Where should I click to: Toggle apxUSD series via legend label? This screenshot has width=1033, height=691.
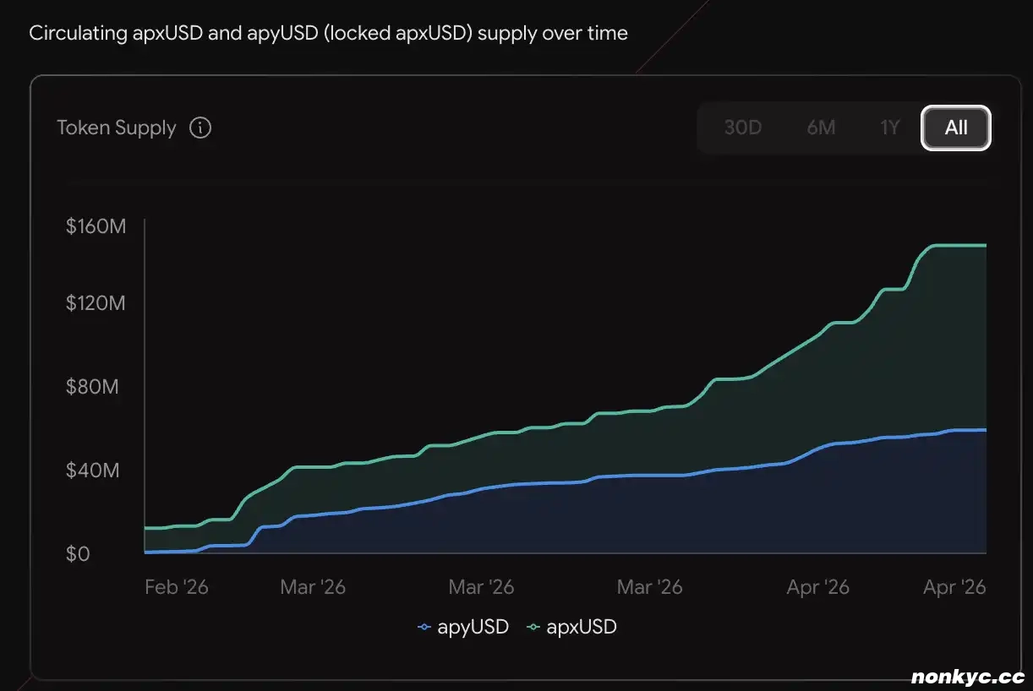(581, 627)
